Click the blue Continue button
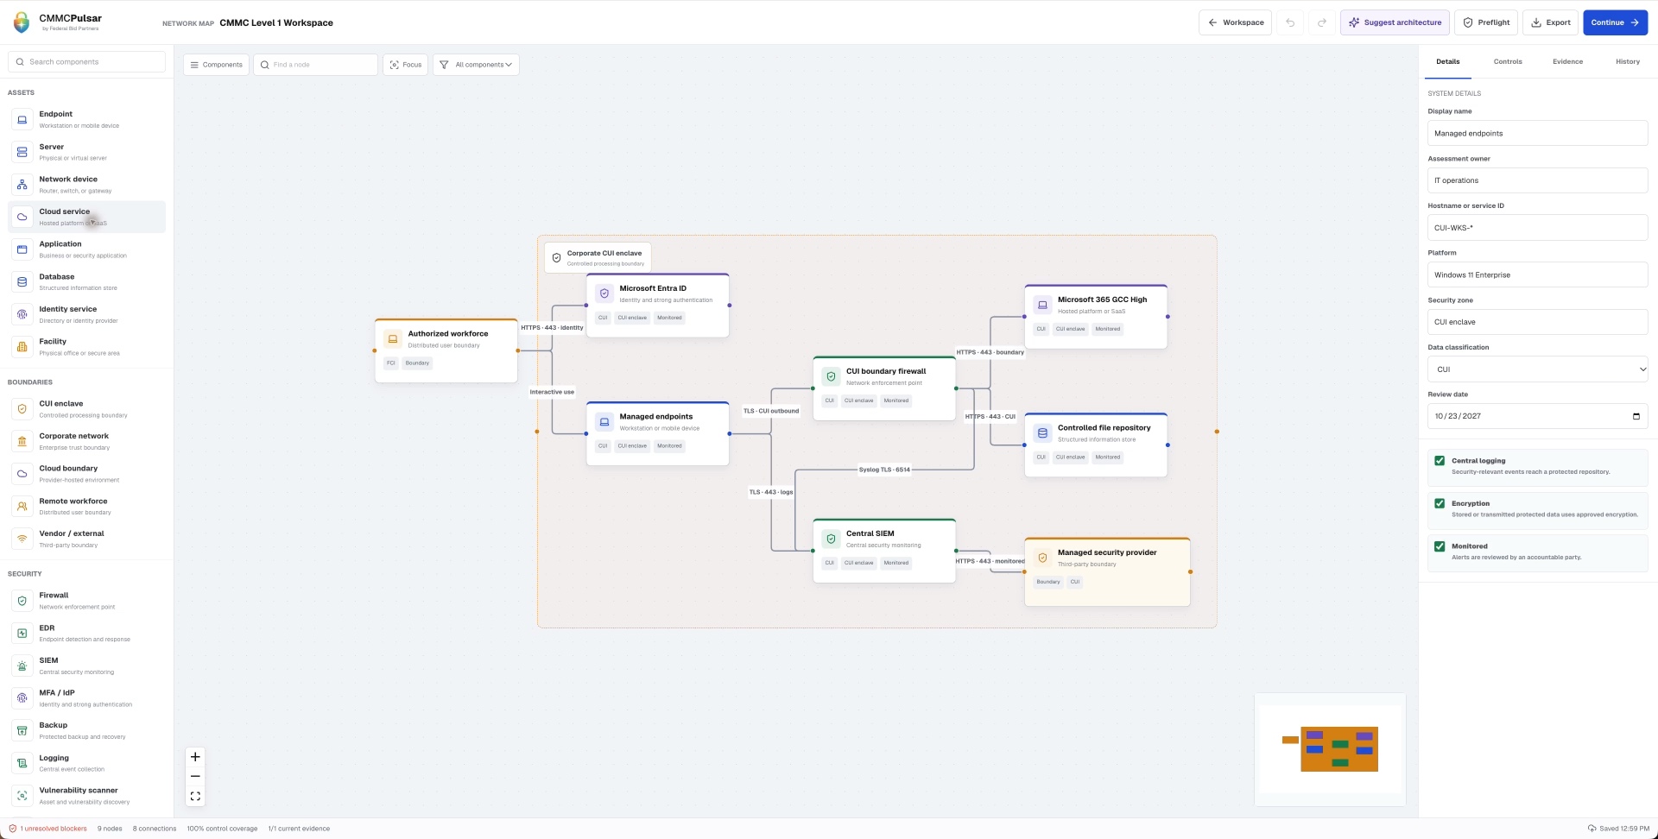 pyautogui.click(x=1615, y=22)
